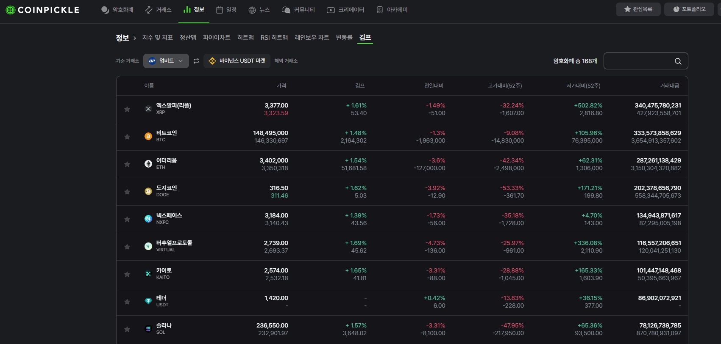Open the 거래소 menu
Viewport: 721px width, 344px height.
click(x=158, y=10)
